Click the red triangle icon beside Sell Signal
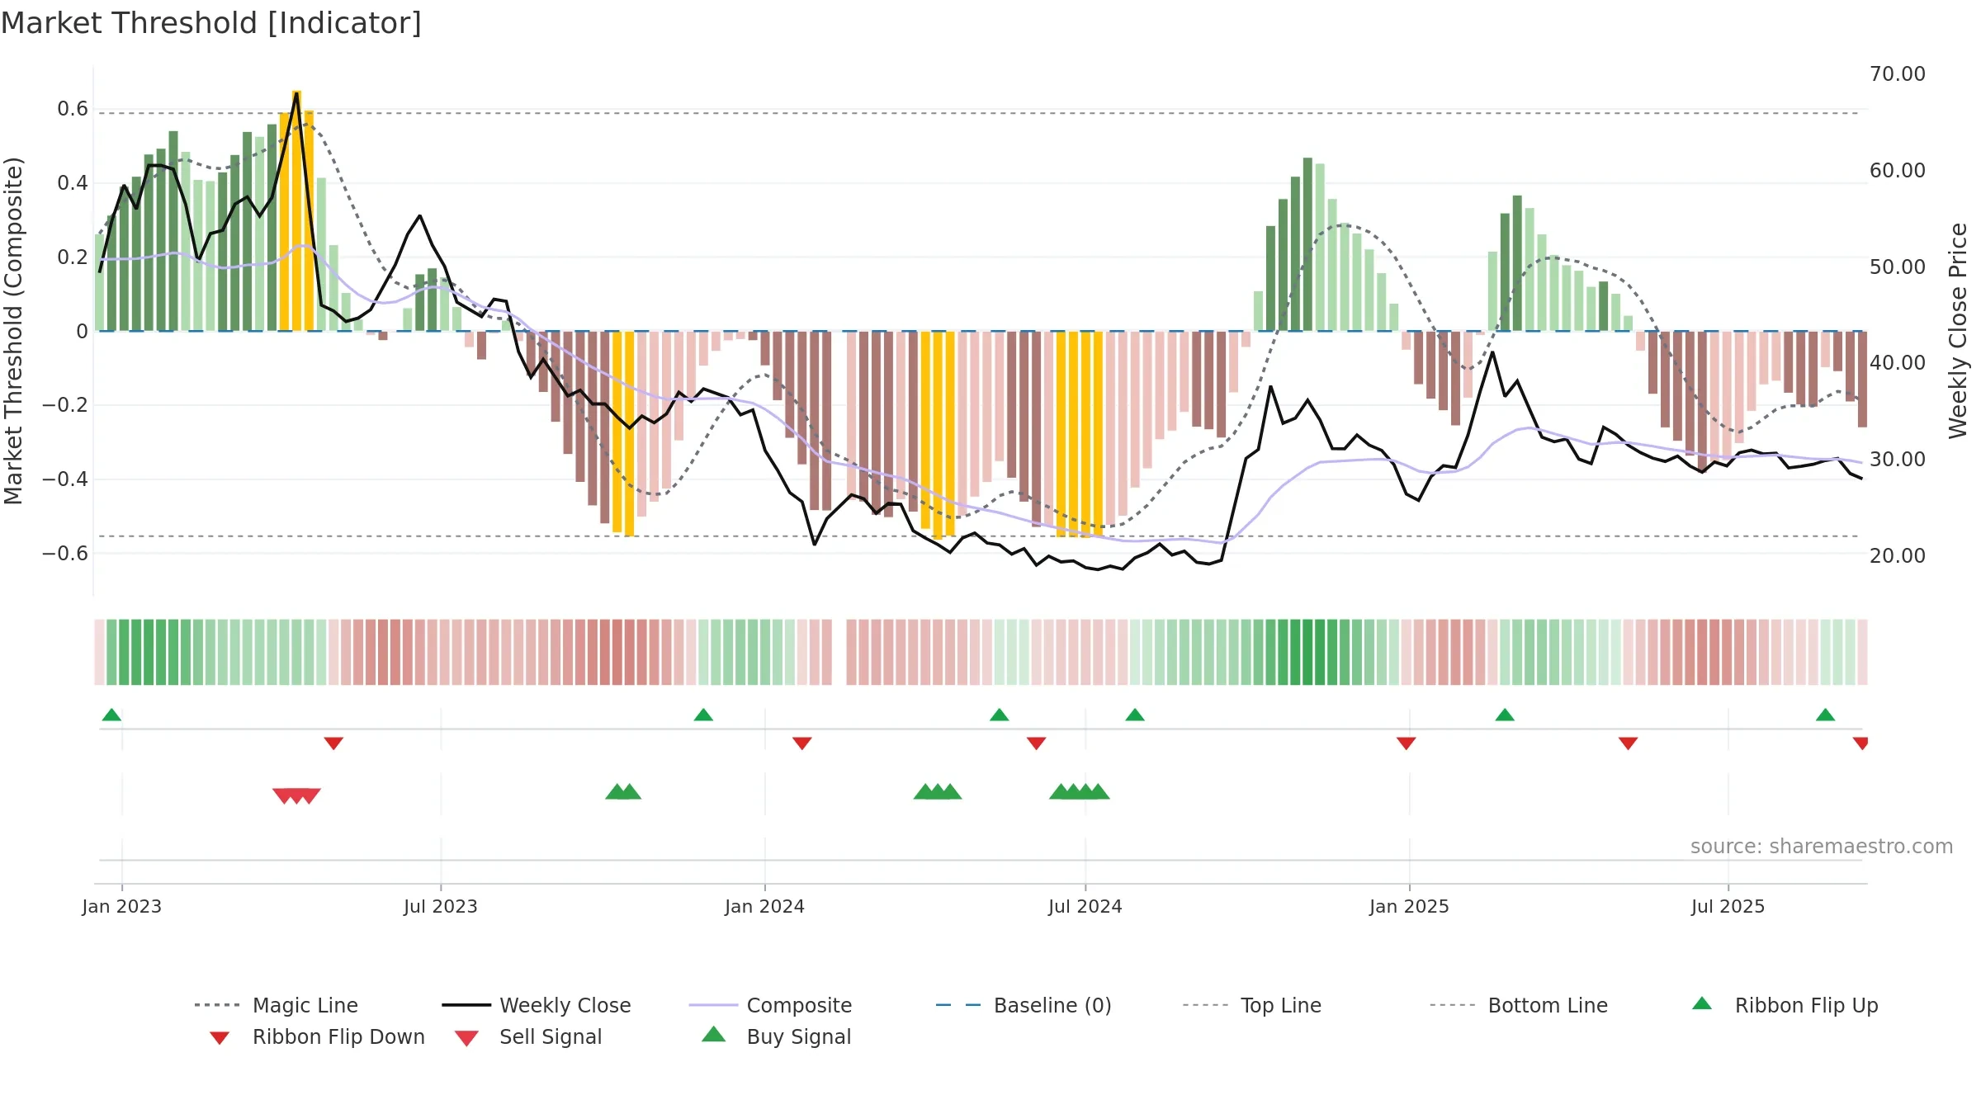The height and width of the screenshot is (1114, 1981). click(x=466, y=1038)
